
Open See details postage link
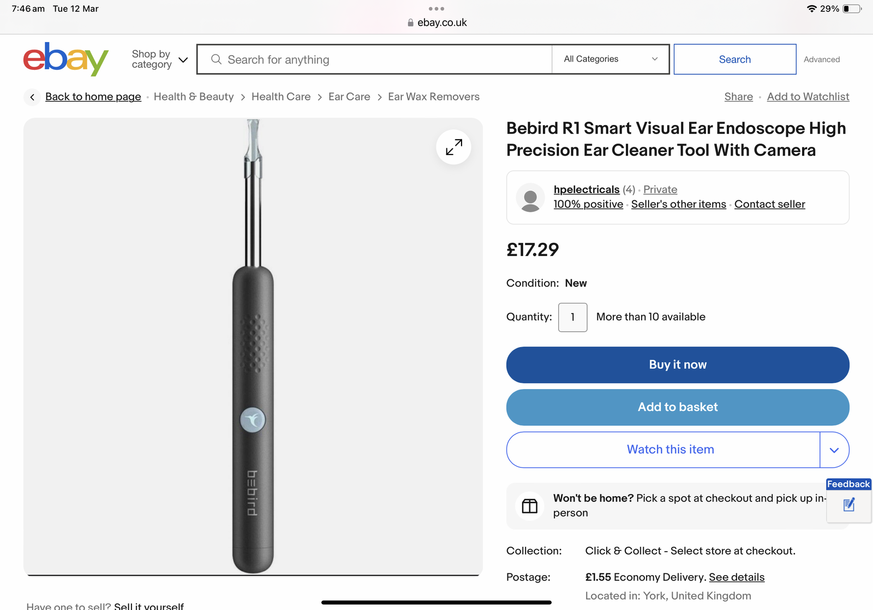pyautogui.click(x=737, y=577)
